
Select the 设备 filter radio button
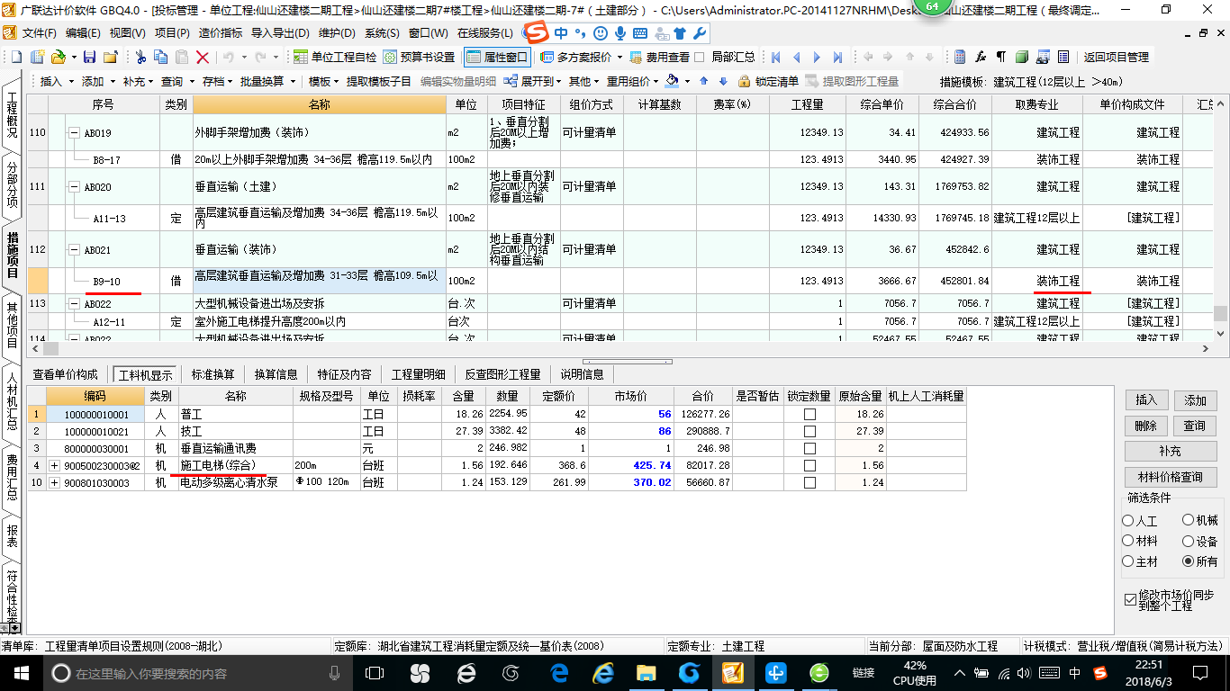click(x=1189, y=541)
